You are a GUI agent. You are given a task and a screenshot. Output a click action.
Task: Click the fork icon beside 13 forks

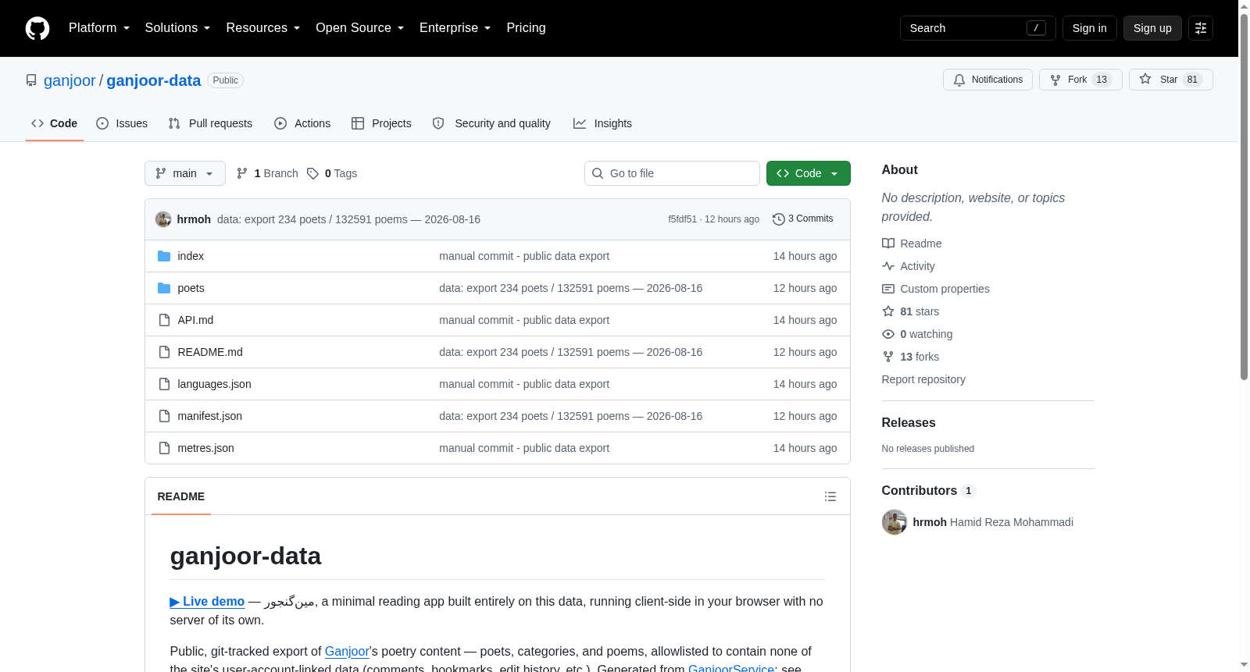[888, 357]
